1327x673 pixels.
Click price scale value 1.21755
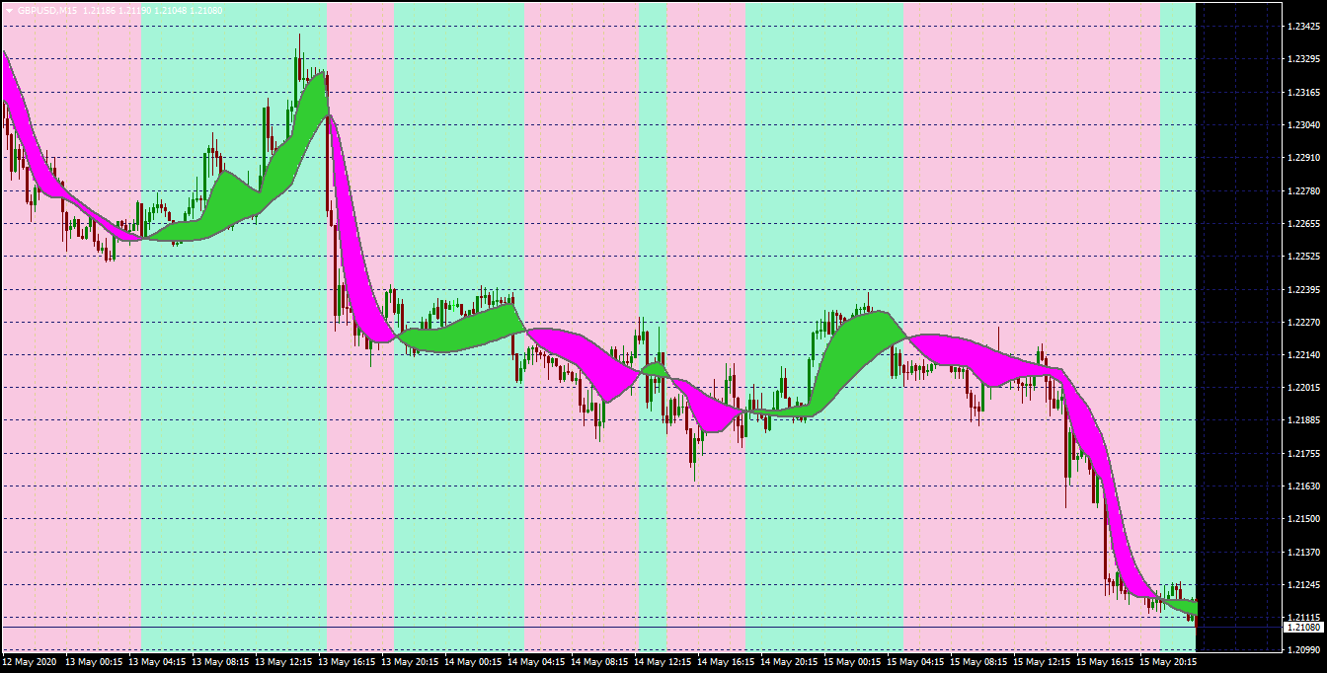tap(1304, 453)
